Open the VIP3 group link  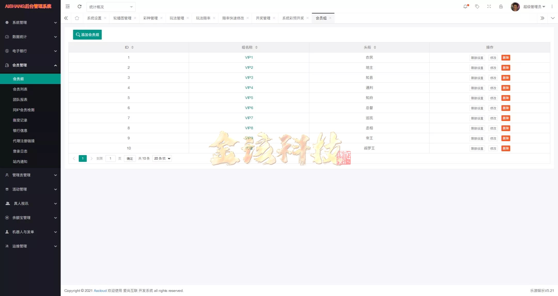pos(249,77)
